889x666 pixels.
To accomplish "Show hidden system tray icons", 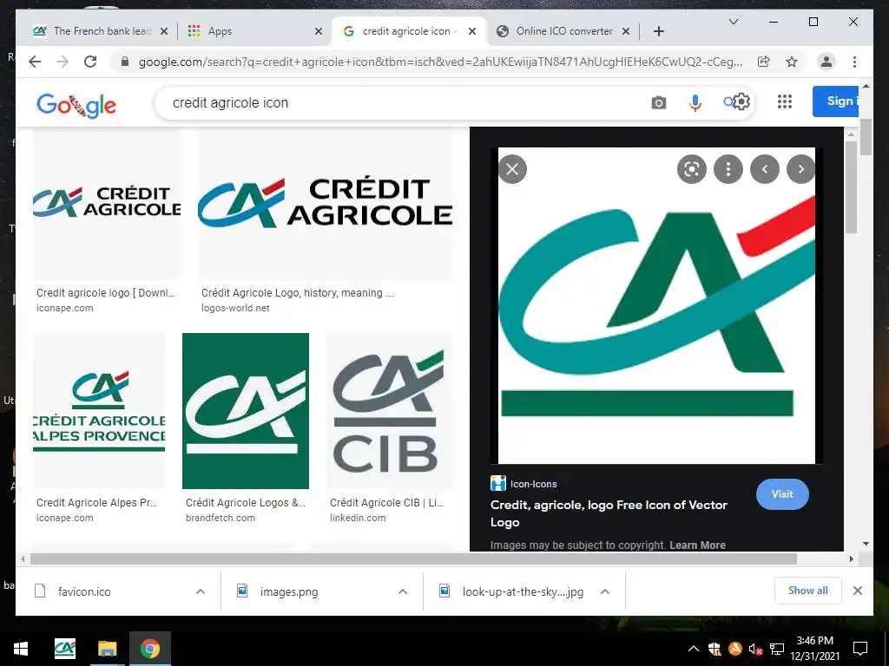I will [x=693, y=649].
